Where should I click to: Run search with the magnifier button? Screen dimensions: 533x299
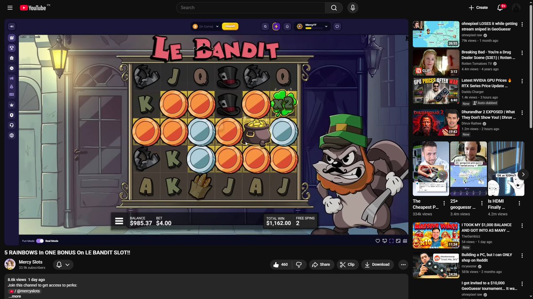tap(334, 8)
